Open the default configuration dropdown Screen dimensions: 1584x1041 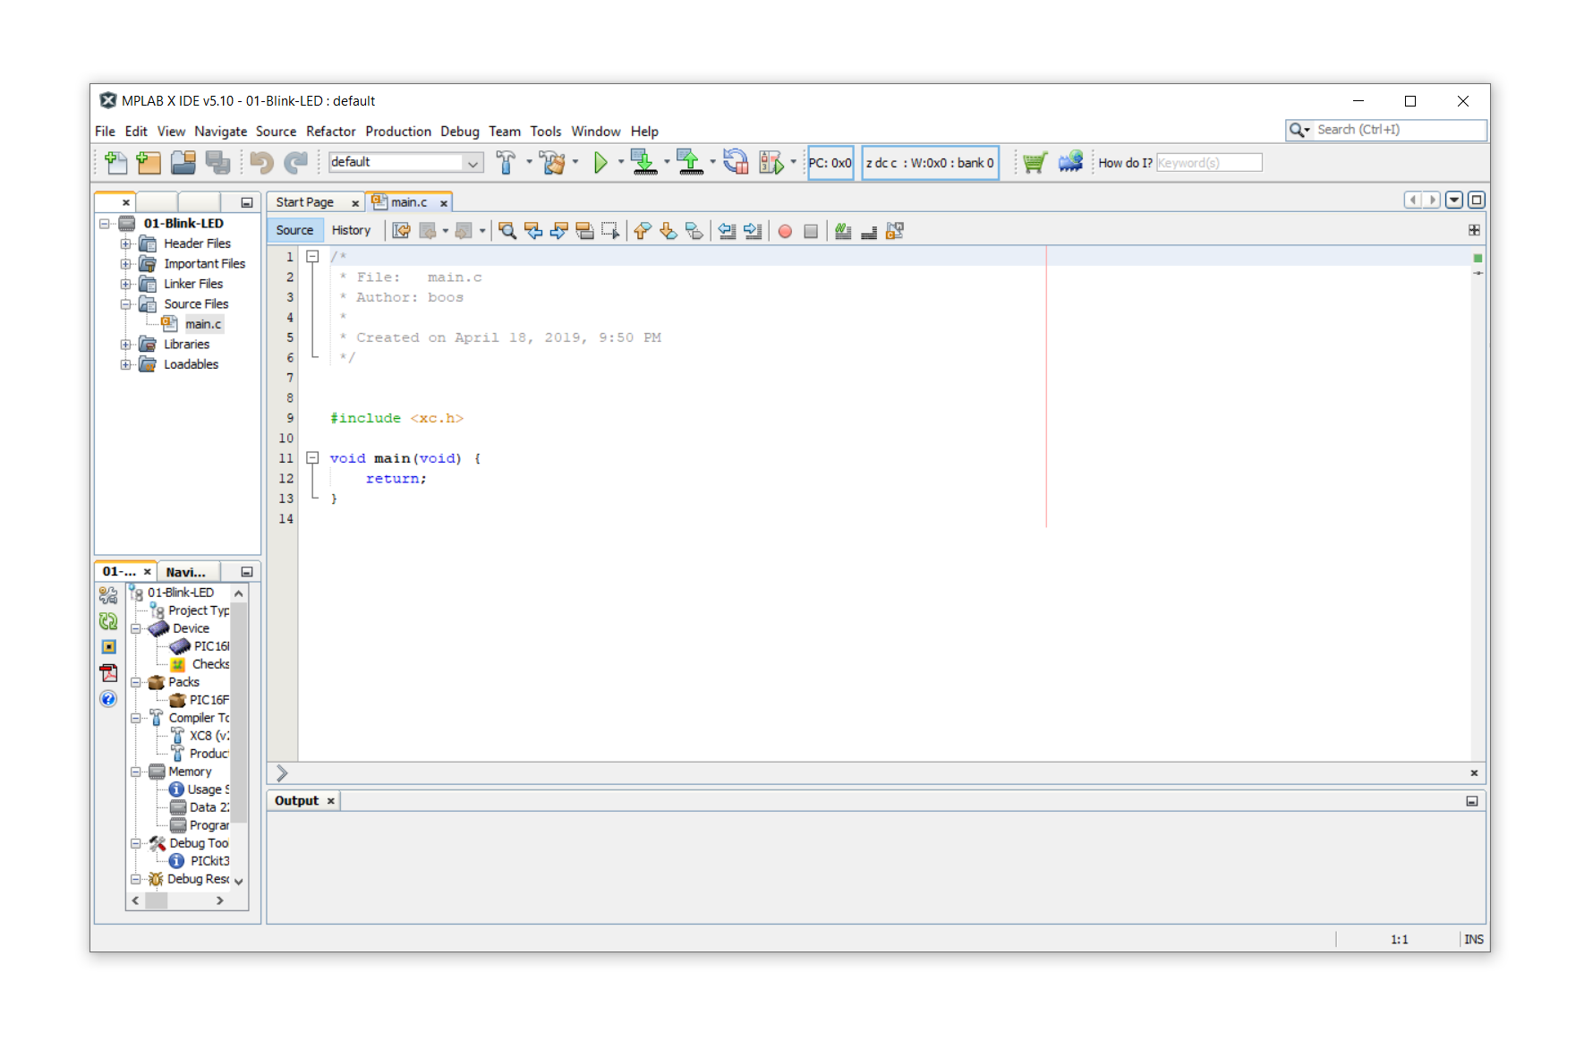pyautogui.click(x=472, y=162)
